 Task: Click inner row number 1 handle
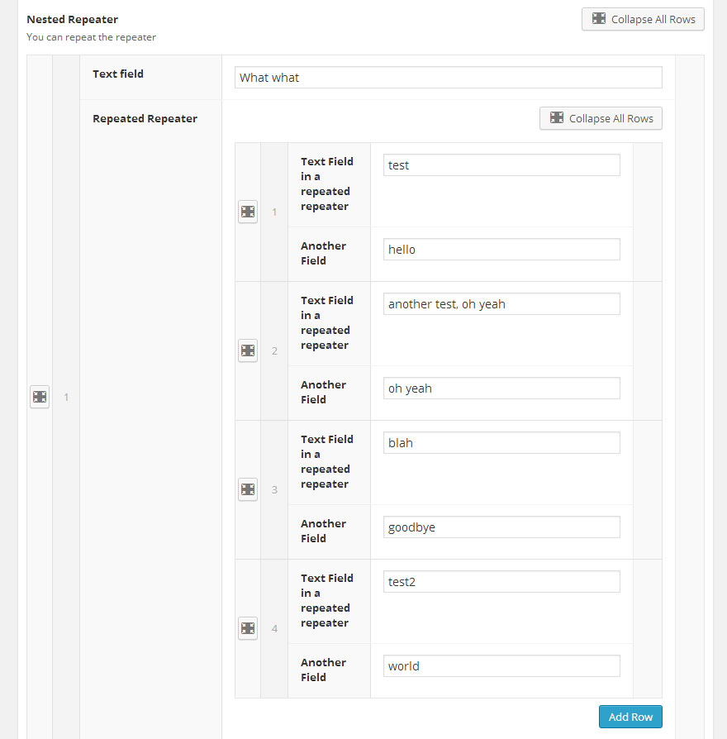click(274, 212)
